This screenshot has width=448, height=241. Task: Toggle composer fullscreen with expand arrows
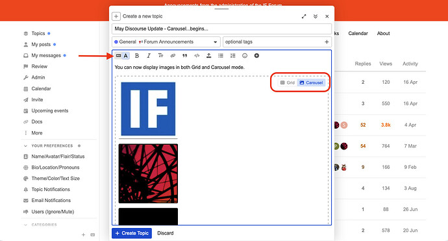pyautogui.click(x=304, y=17)
